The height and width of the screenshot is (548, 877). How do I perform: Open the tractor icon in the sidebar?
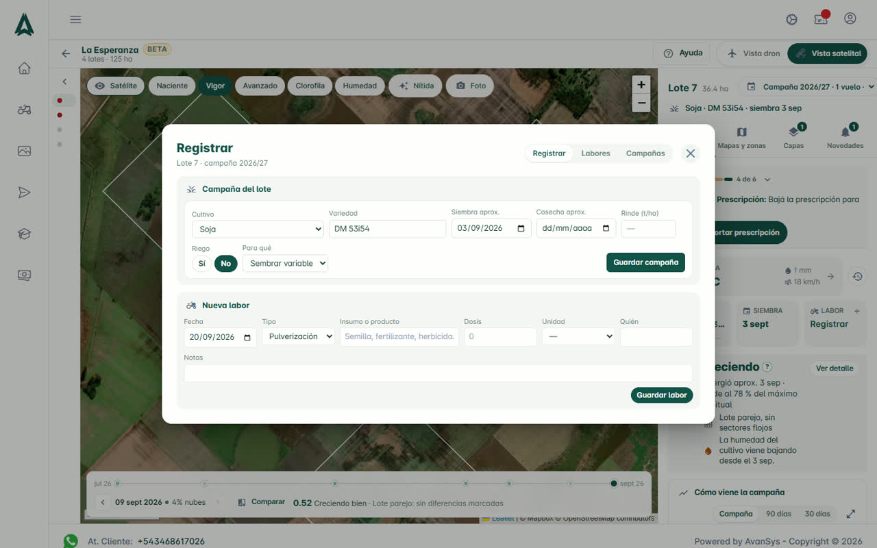tap(24, 110)
